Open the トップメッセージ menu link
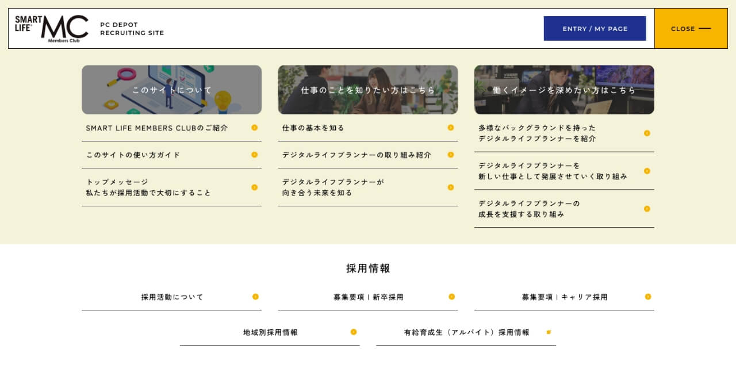Viewport: 736px width, 392px height. click(148, 187)
